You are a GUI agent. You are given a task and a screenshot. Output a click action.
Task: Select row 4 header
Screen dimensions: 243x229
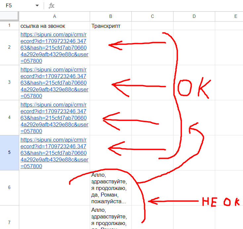[9, 117]
